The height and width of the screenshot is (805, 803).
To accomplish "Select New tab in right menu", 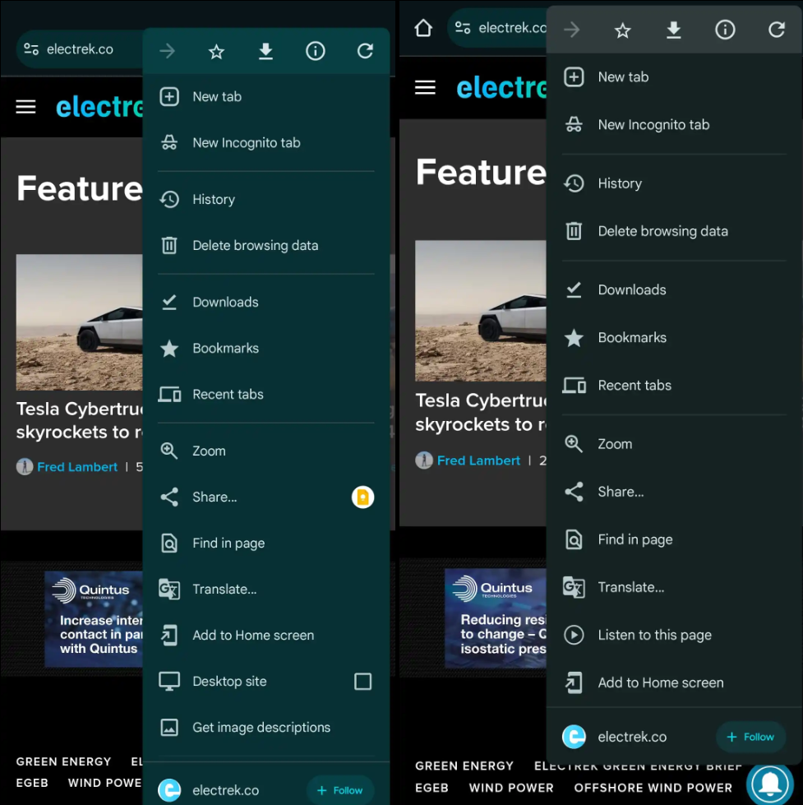I will (674, 77).
